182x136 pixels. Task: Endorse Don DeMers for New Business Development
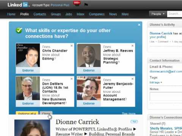tap(28, 104)
